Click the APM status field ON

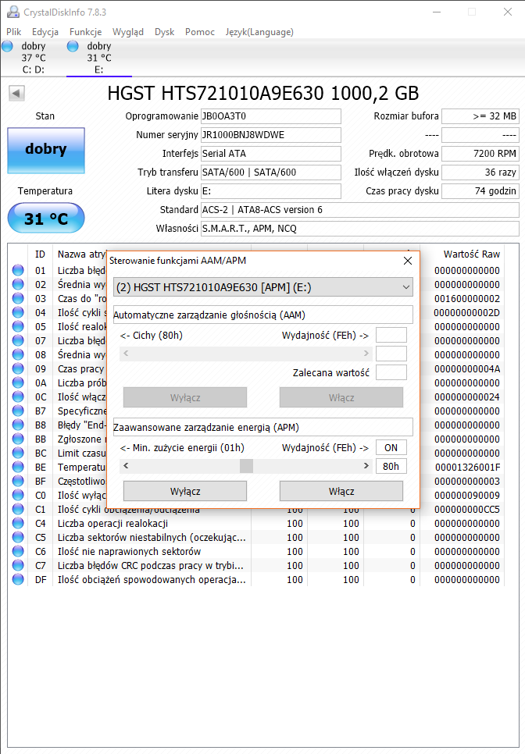tap(391, 448)
